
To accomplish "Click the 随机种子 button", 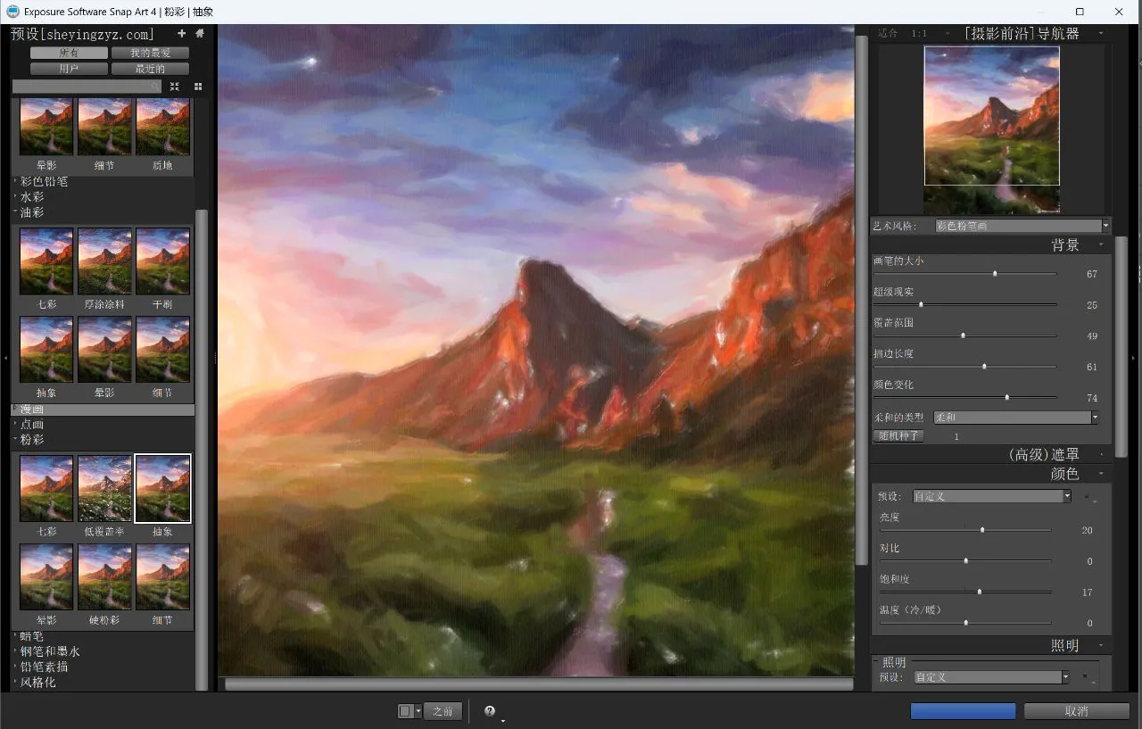I will pyautogui.click(x=898, y=435).
